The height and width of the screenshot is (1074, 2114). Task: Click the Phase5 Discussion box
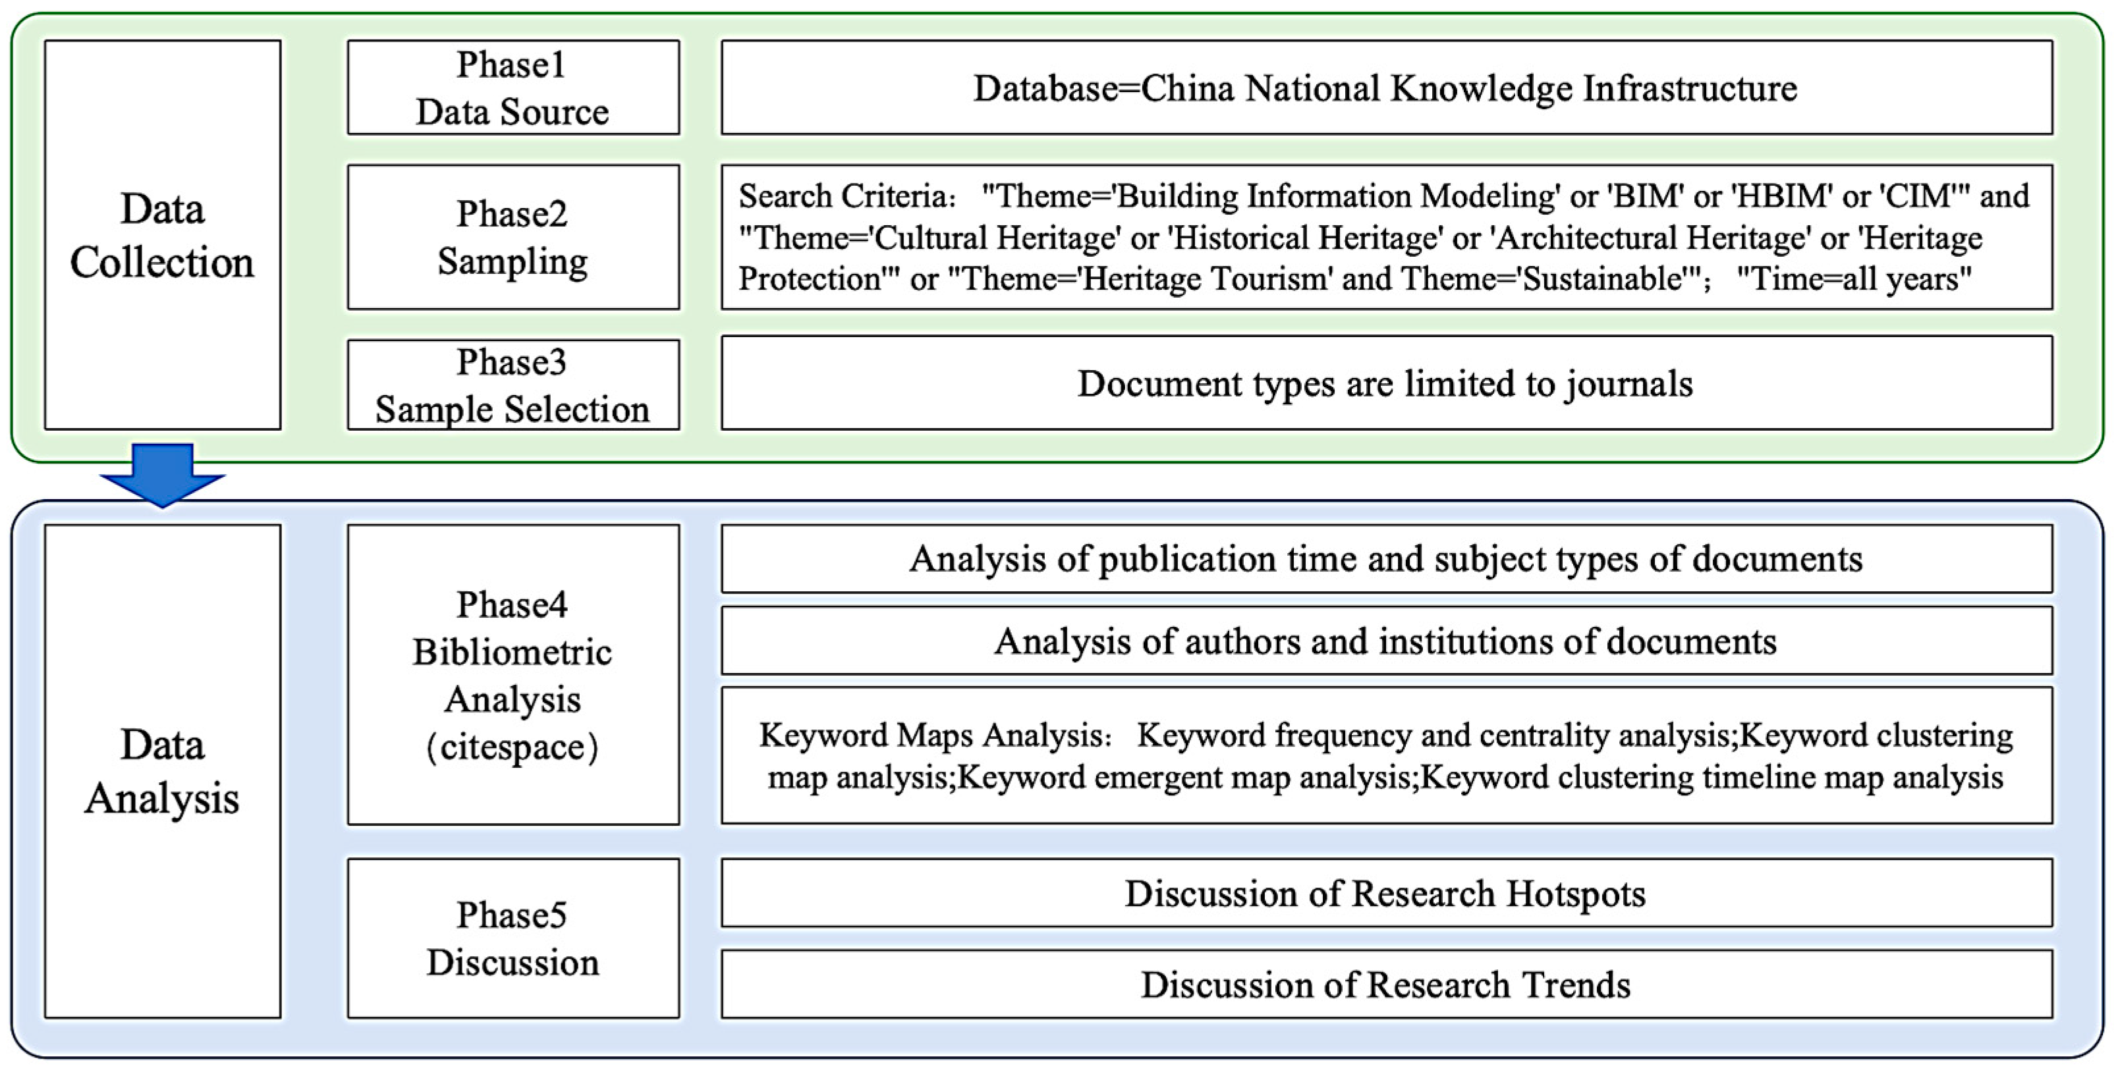513,938
